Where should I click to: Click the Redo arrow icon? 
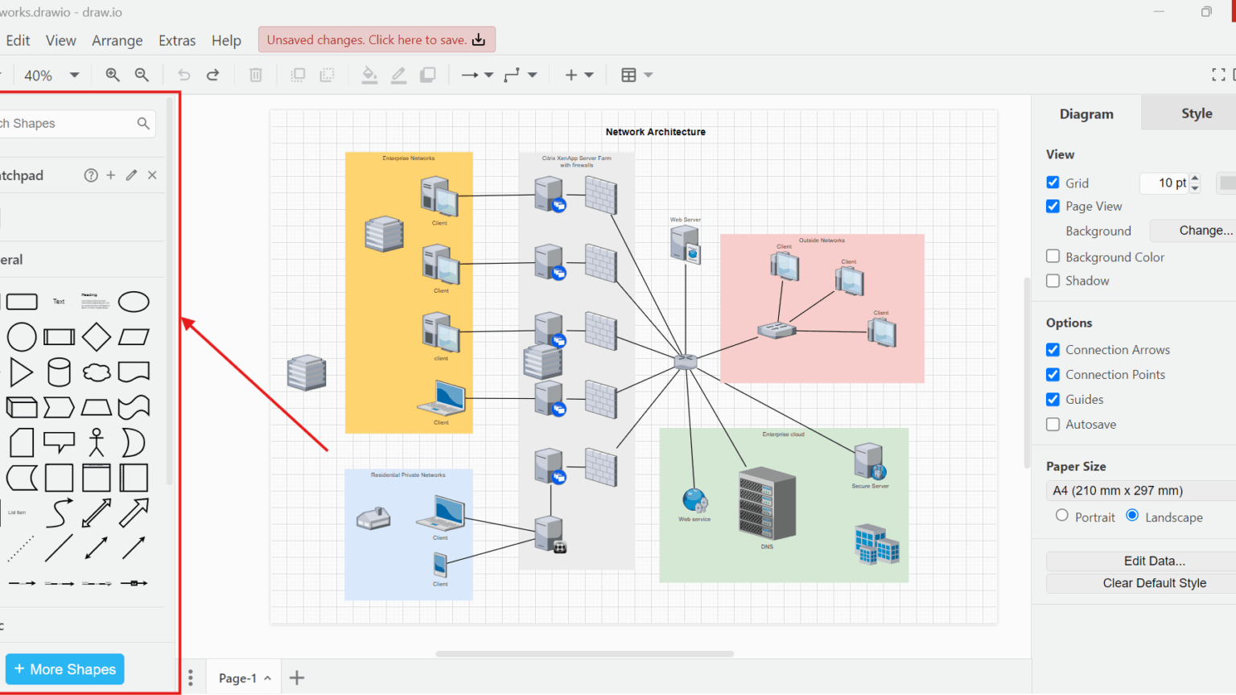[x=213, y=75]
